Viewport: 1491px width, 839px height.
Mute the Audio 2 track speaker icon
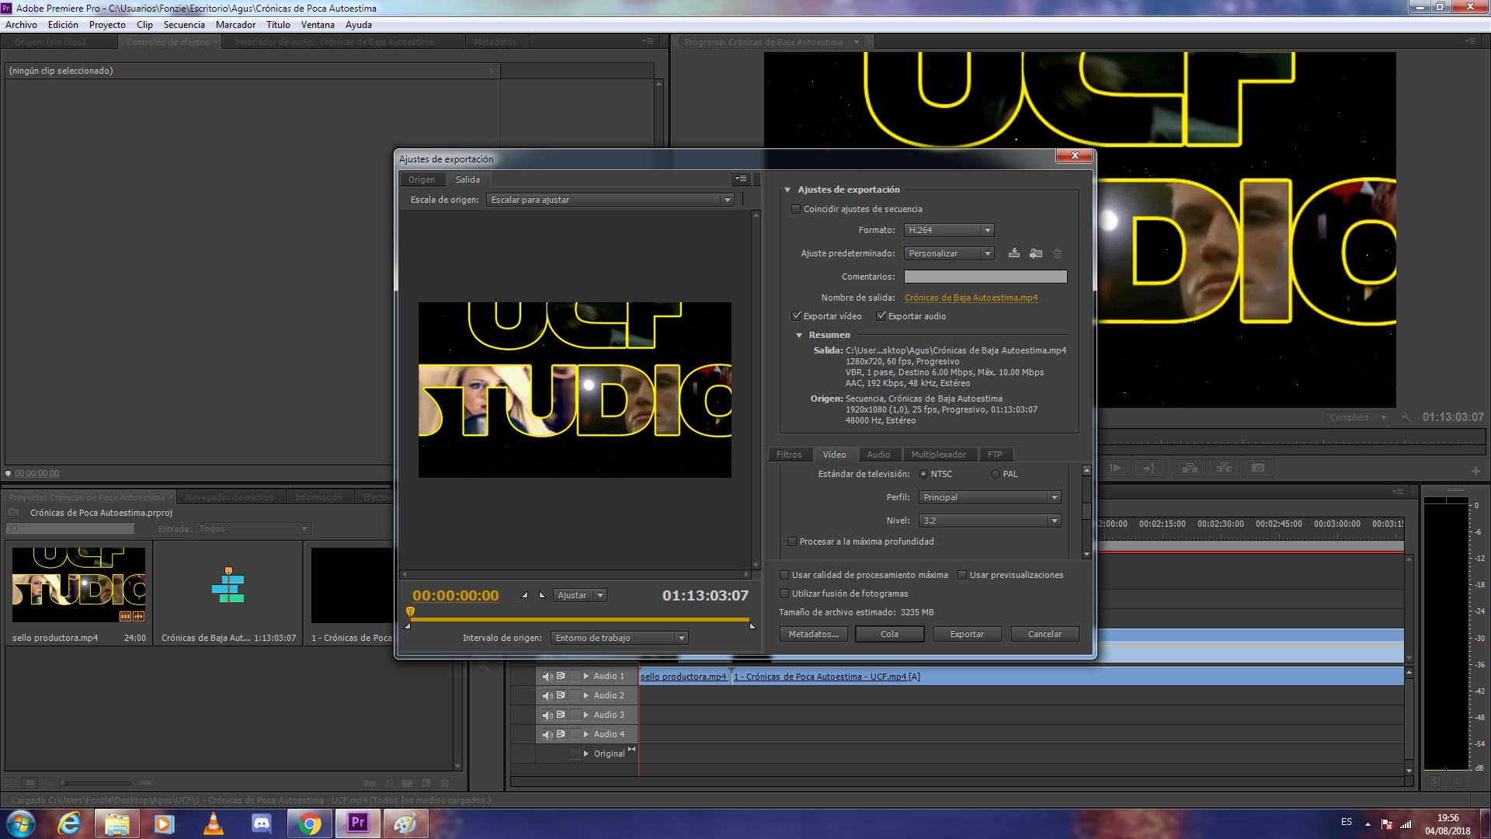point(547,695)
